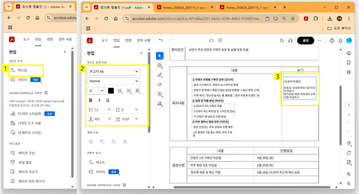Viewport: 359px width, 194px height.
Task: Select the freehand lasso draw tool
Action: tap(160, 84)
